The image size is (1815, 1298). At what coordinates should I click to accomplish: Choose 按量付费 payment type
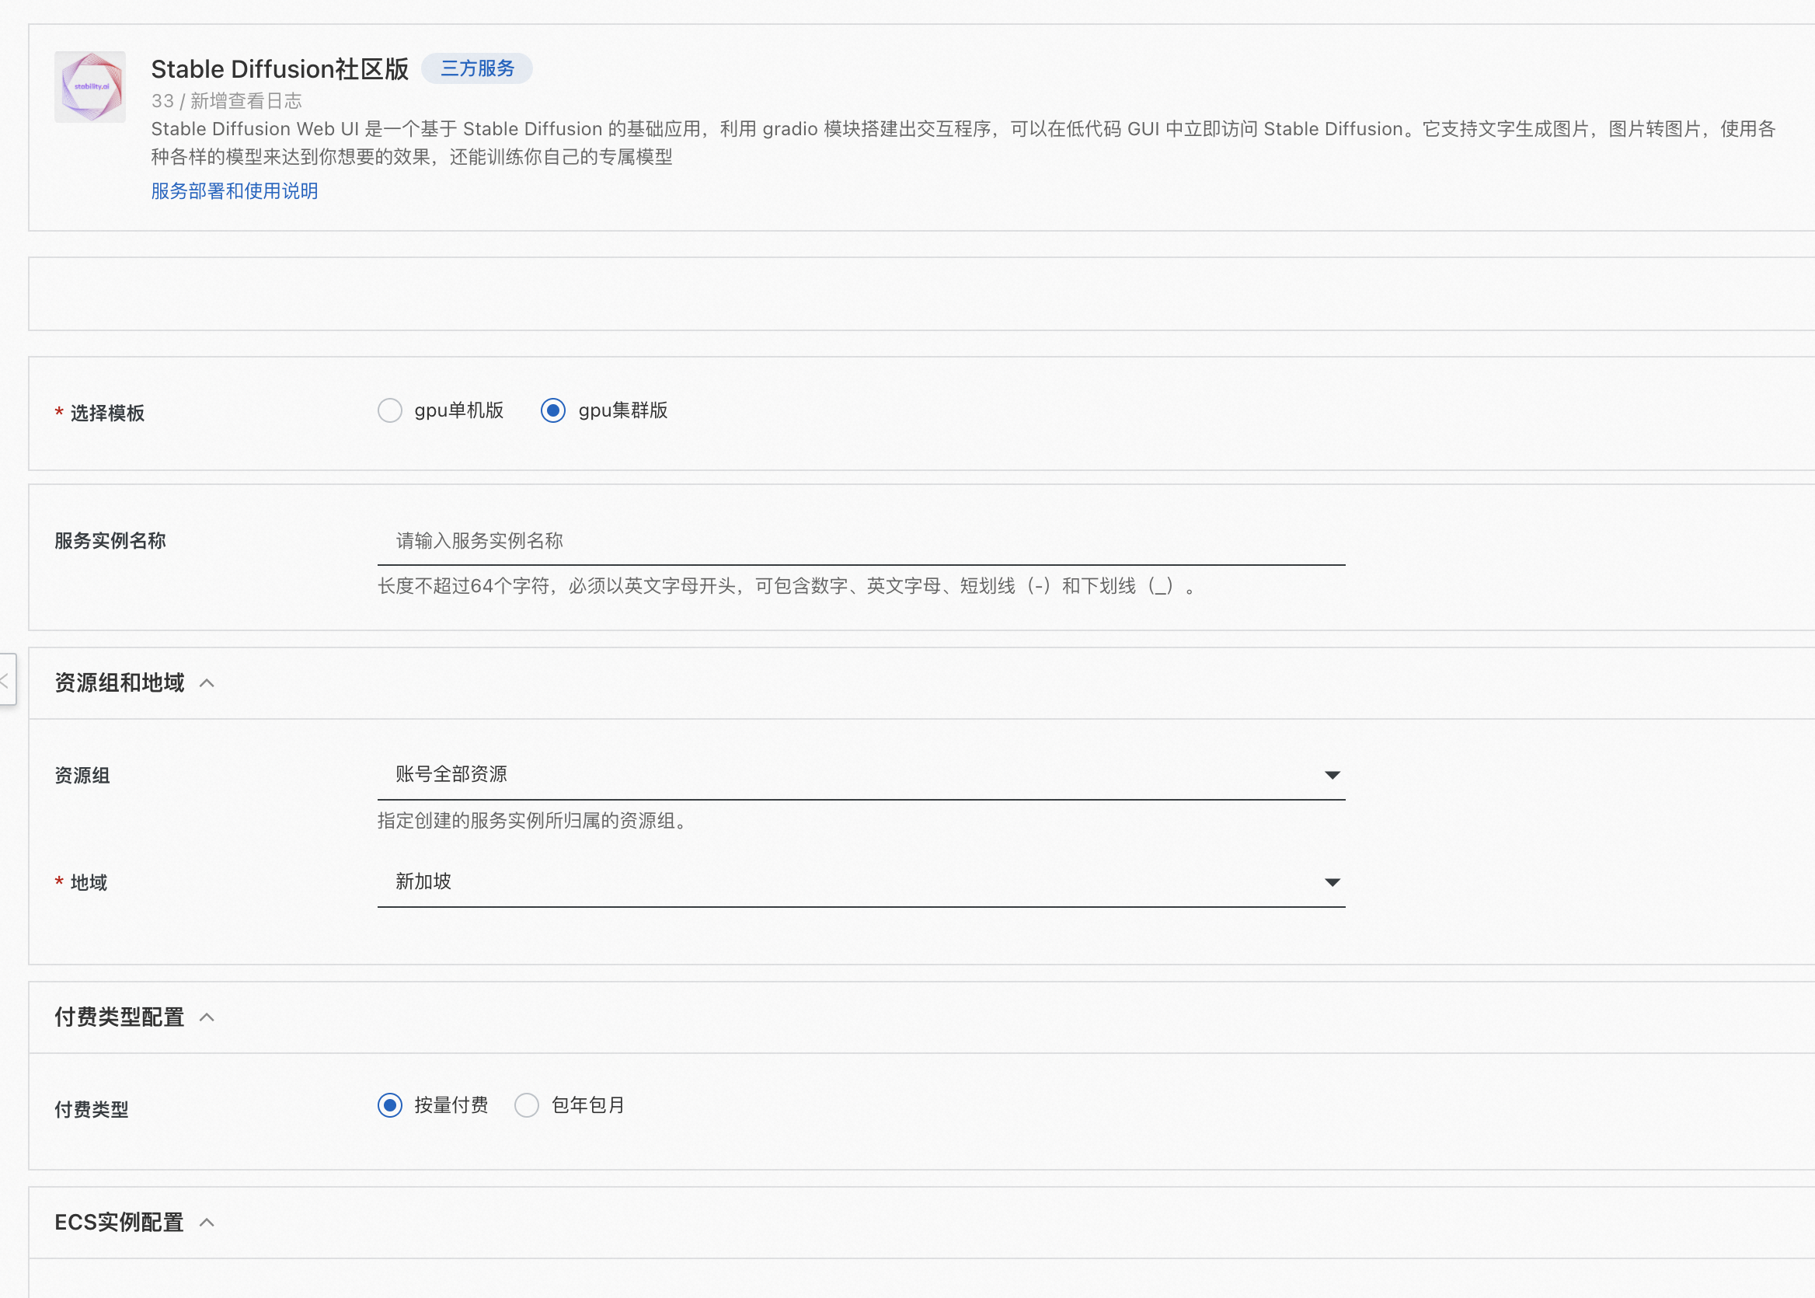coord(390,1105)
